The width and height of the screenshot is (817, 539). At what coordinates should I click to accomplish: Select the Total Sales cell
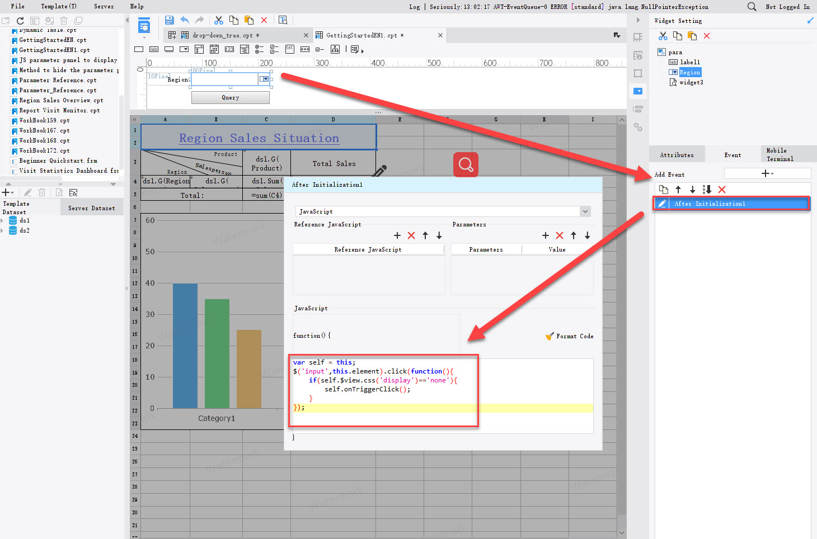point(334,163)
